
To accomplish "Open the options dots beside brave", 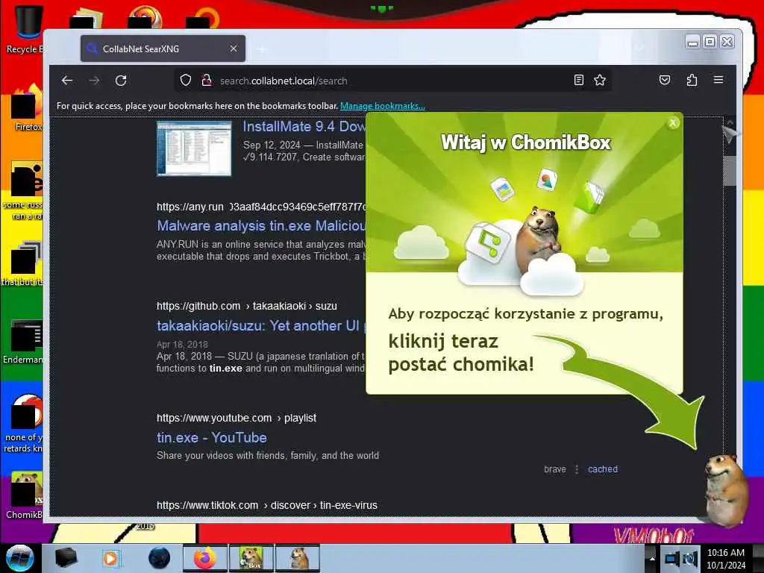I will (577, 469).
